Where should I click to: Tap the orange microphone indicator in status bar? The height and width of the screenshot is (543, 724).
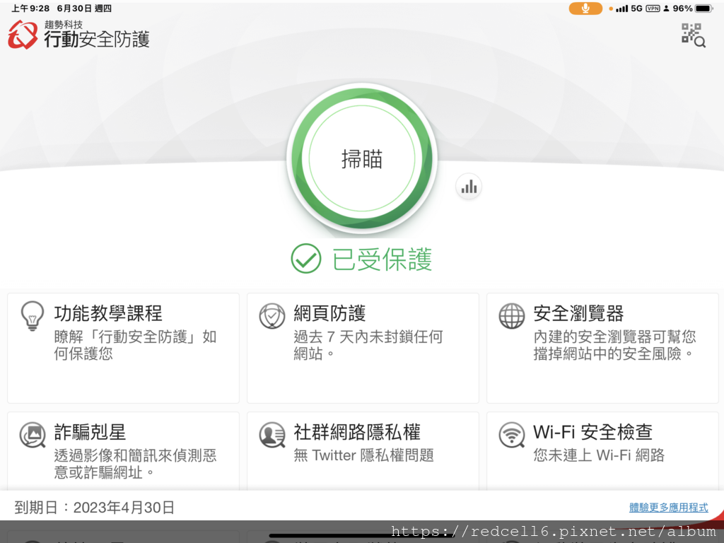(585, 8)
